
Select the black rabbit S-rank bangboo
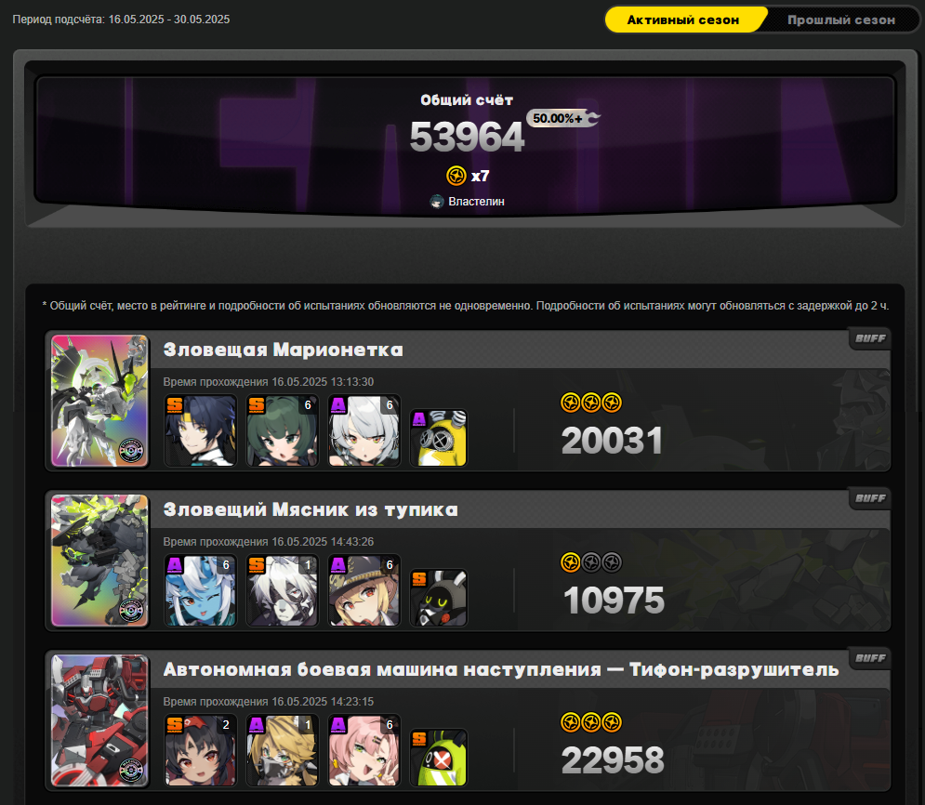coord(438,598)
